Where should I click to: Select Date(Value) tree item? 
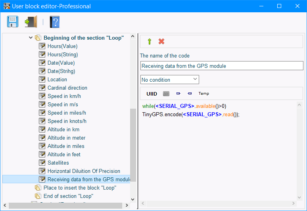[x=61, y=63]
